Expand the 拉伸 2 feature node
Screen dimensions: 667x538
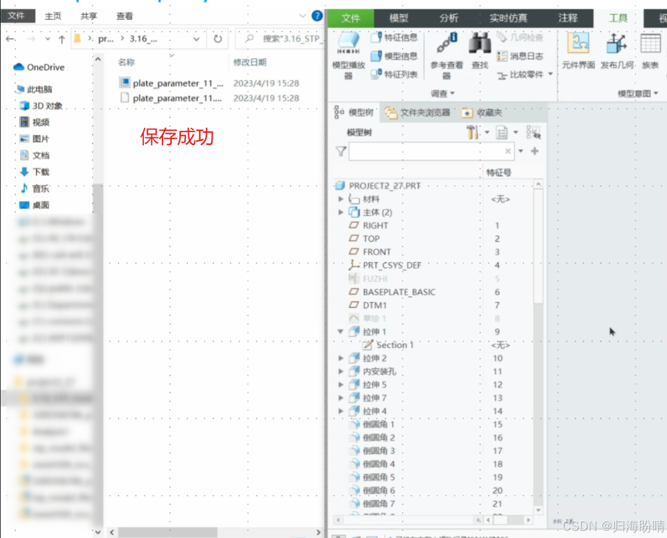[341, 358]
